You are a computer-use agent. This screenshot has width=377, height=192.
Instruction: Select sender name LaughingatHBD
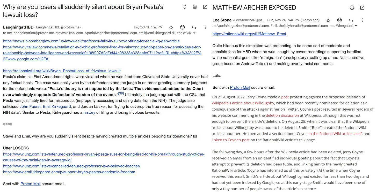click(x=18, y=27)
